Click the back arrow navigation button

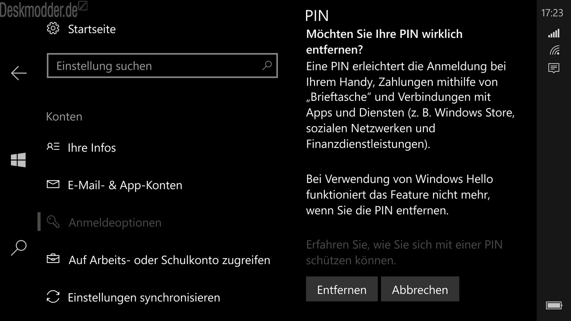[19, 73]
